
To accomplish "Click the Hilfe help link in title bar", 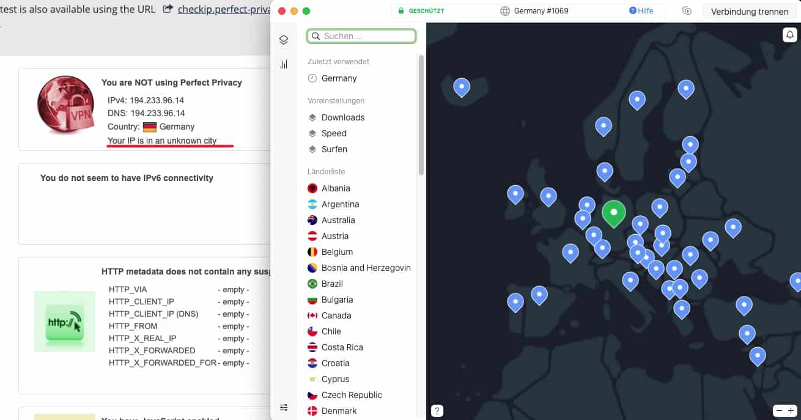I will point(641,11).
